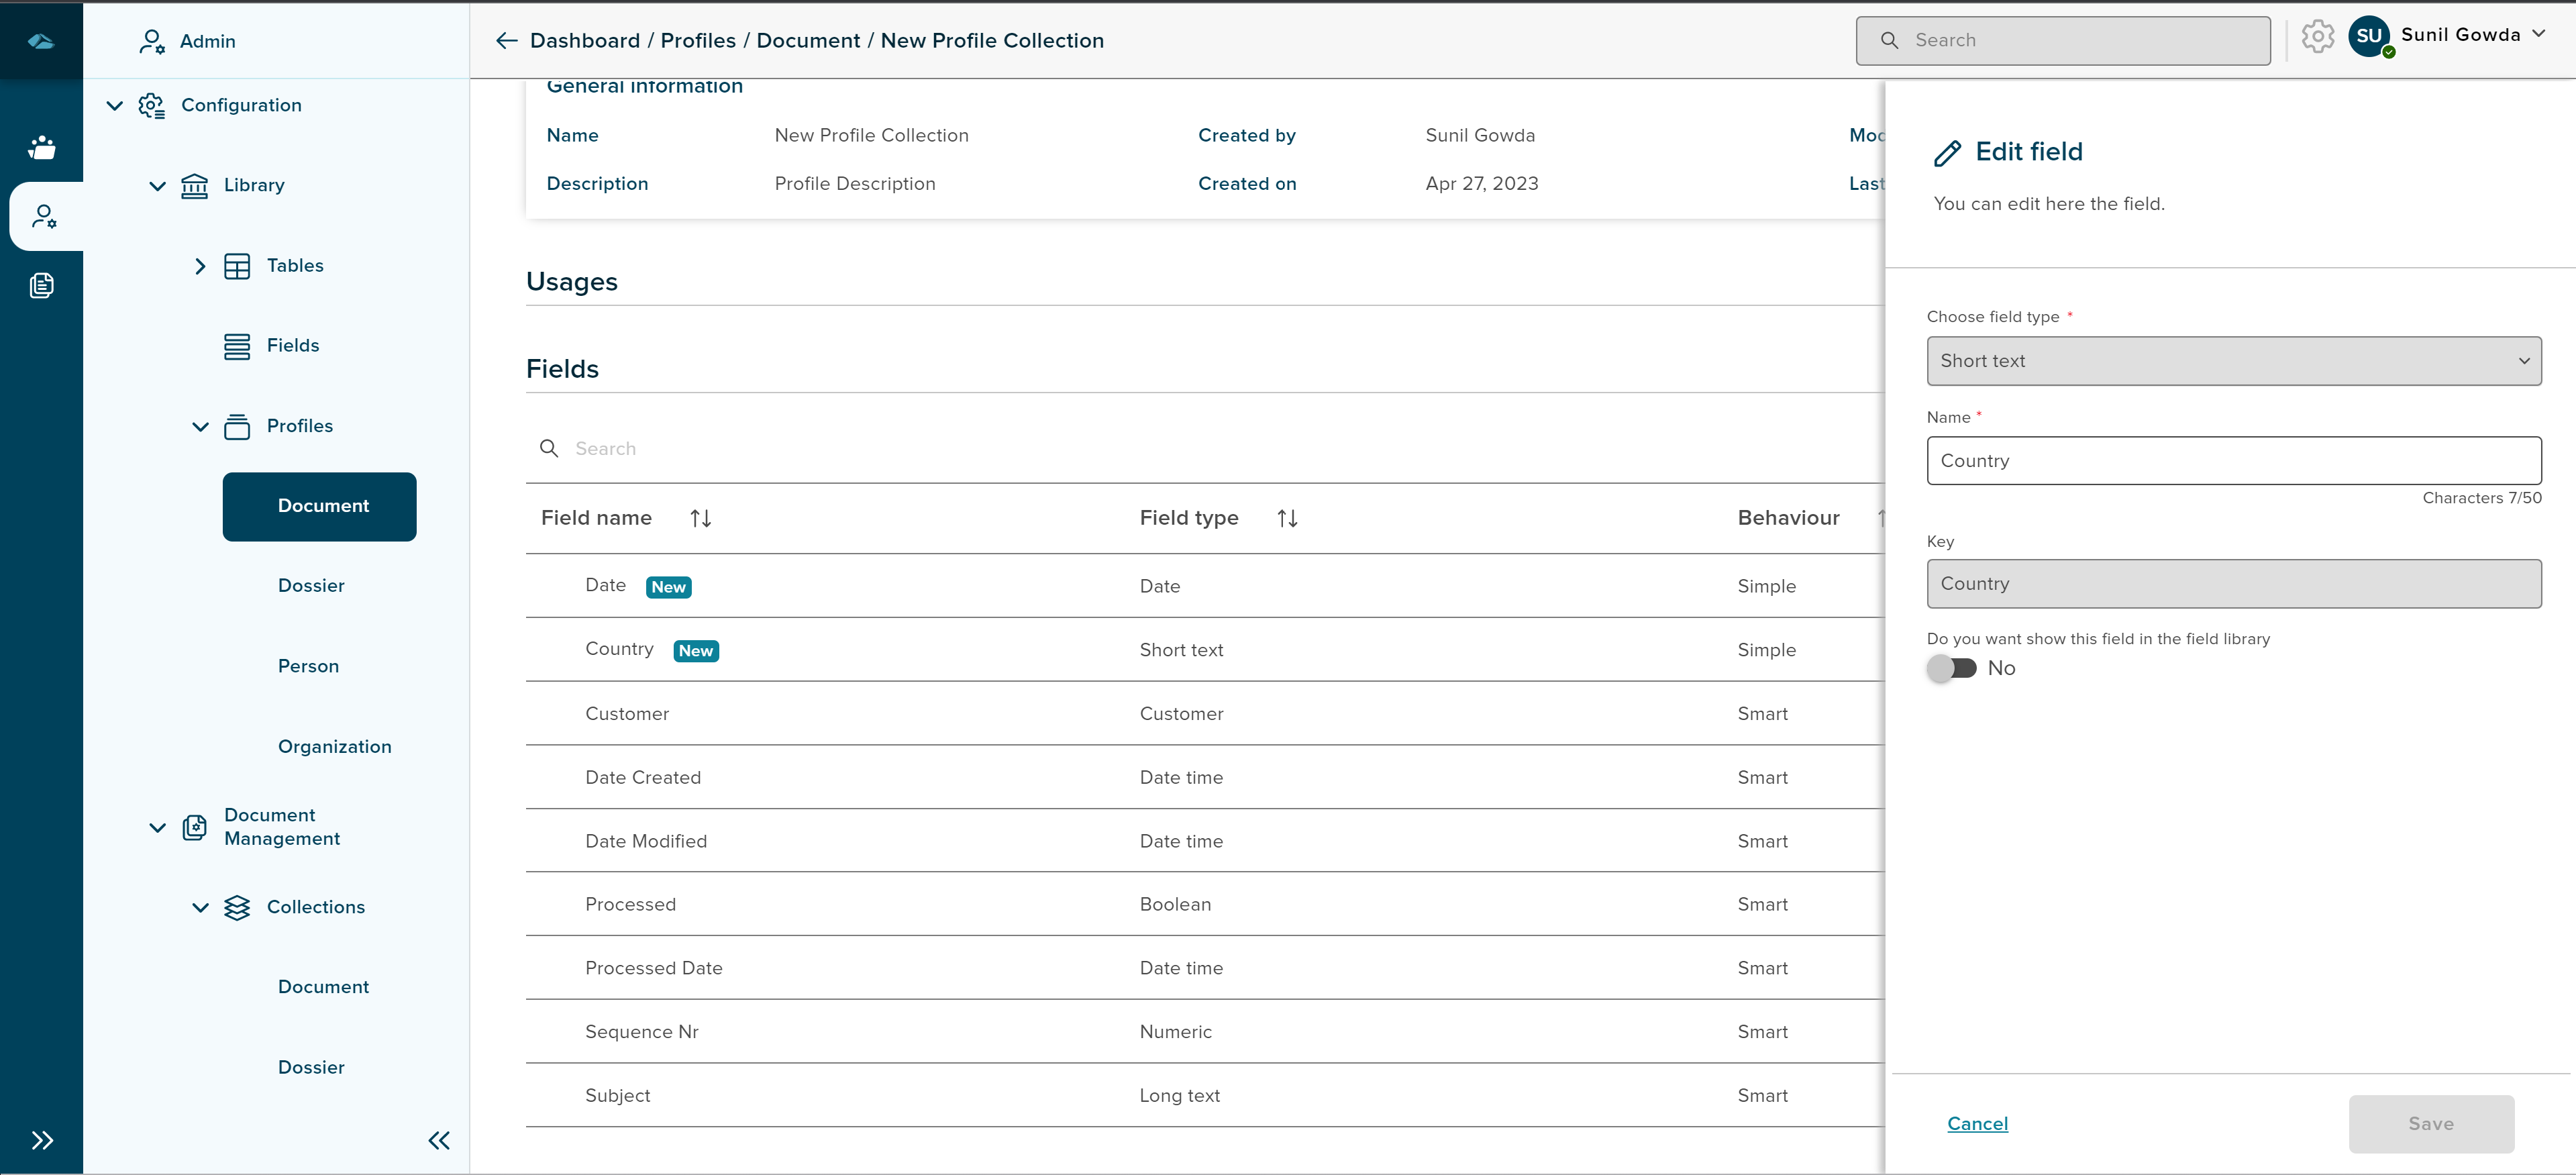Click the cloud logo in the top-left corner
Viewport: 2576px width, 1175px height.
point(41,41)
